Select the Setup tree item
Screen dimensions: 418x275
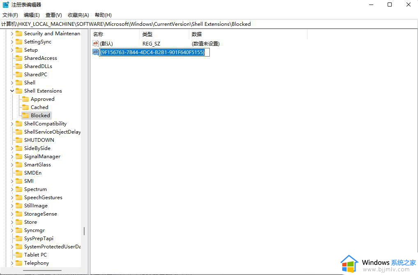pyautogui.click(x=31, y=50)
